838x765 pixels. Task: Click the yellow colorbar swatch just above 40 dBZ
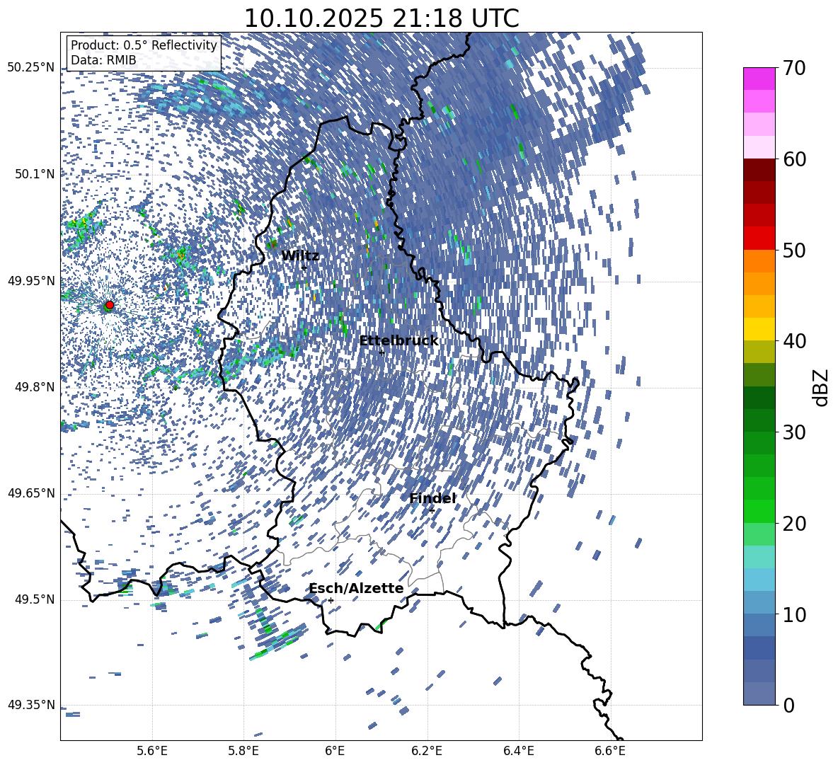(x=759, y=329)
